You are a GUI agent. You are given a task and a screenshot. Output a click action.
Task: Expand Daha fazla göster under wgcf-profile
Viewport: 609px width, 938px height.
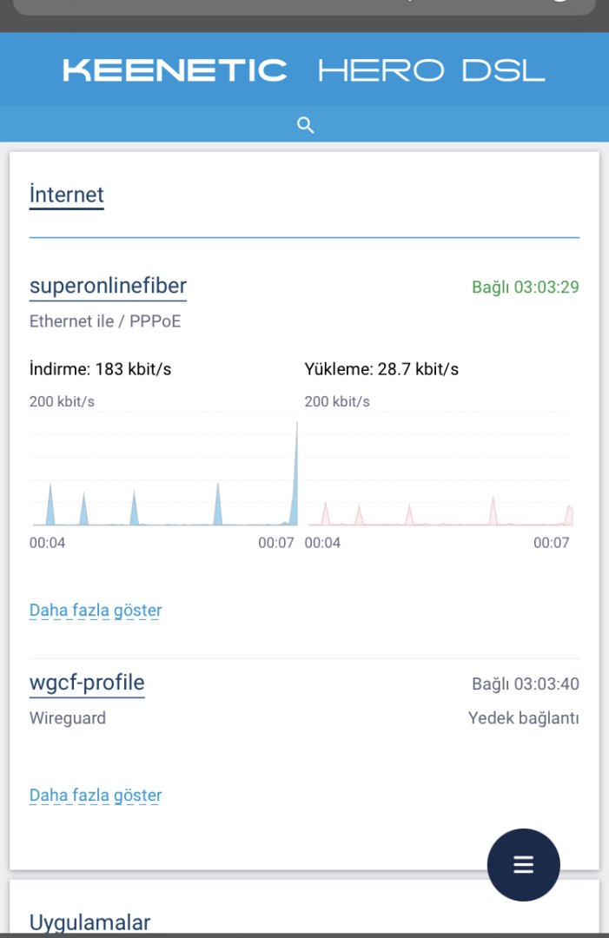point(96,796)
